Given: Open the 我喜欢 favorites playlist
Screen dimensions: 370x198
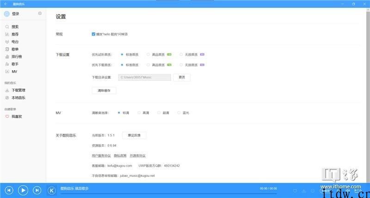Looking at the screenshot, I should (x=17, y=117).
